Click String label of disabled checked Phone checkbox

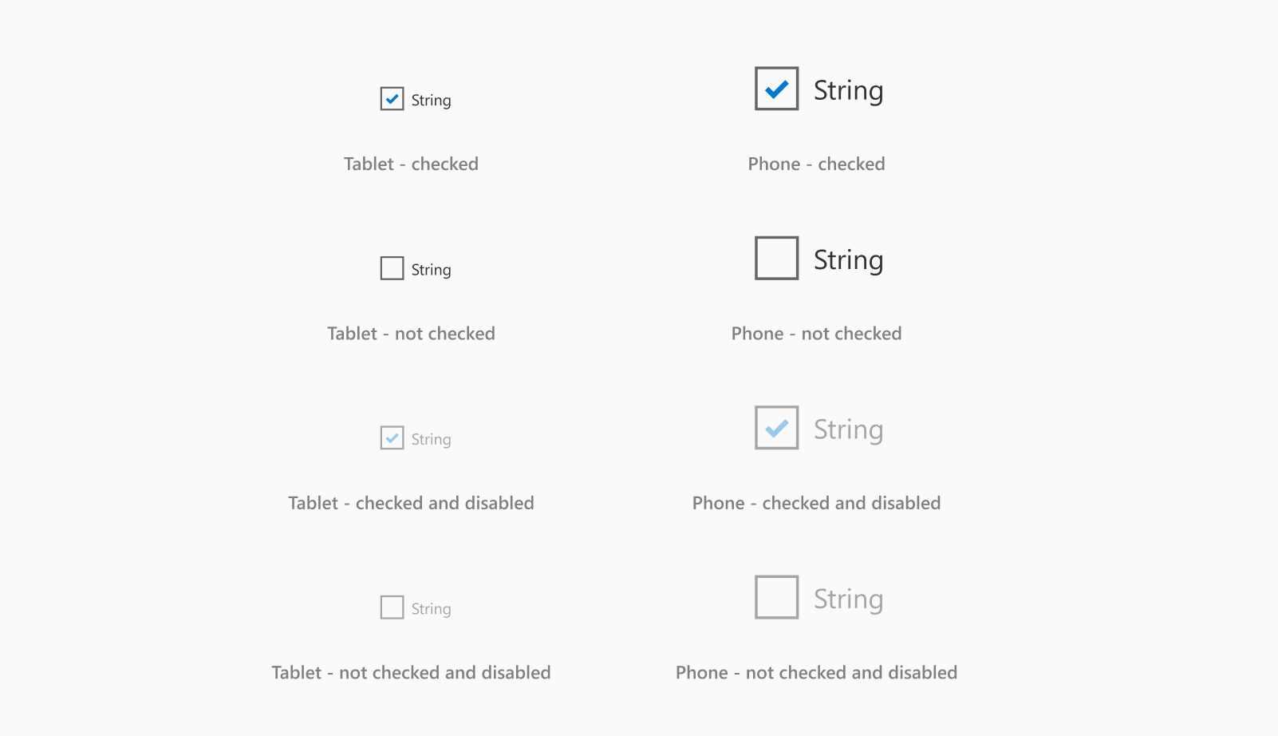[x=848, y=430]
